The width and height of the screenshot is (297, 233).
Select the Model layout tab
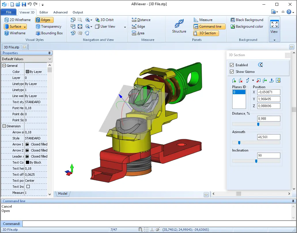pyautogui.click(x=63, y=194)
